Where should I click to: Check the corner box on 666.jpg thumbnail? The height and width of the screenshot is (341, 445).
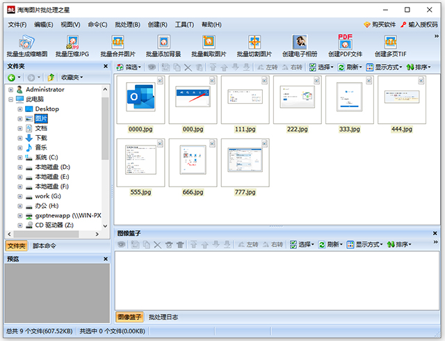tap(213, 143)
